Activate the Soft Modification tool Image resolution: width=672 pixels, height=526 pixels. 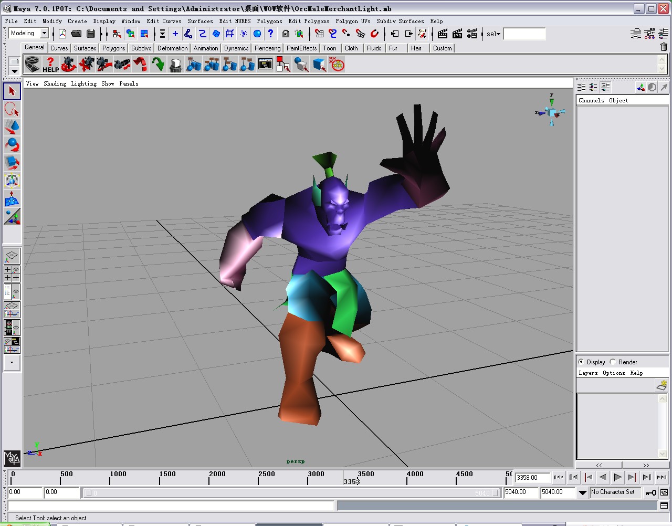click(x=12, y=198)
